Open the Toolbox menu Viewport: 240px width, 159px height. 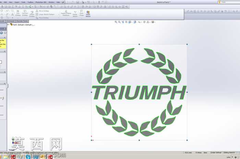[x=30, y=2]
